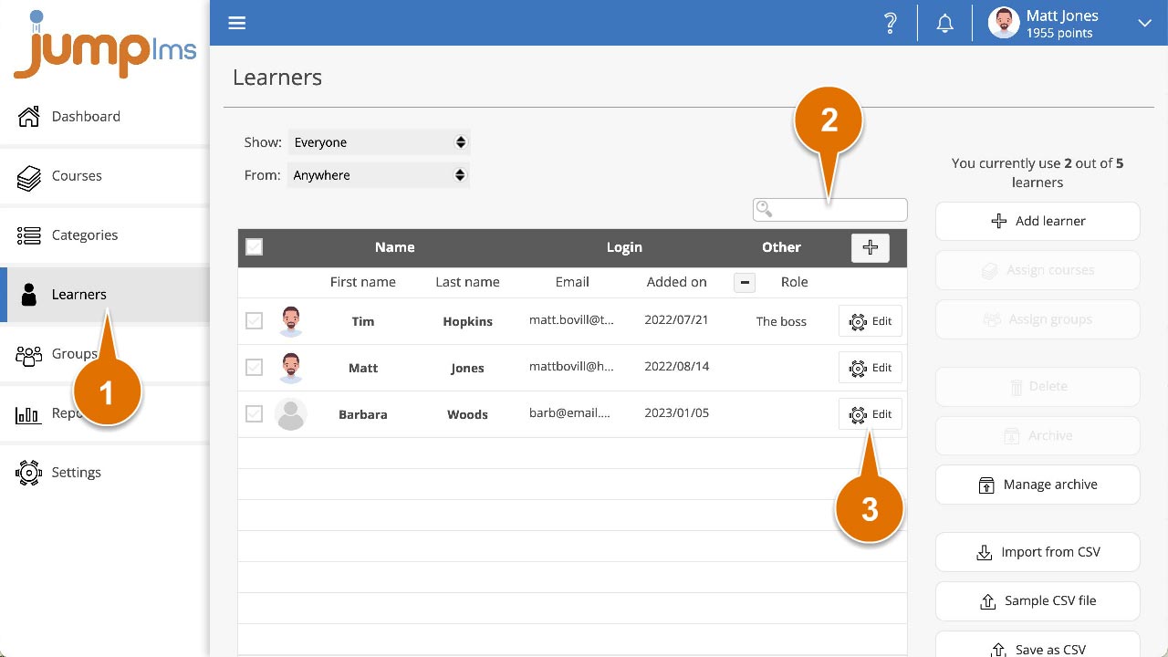
Task: Click Sample CSV file button
Action: (1038, 601)
